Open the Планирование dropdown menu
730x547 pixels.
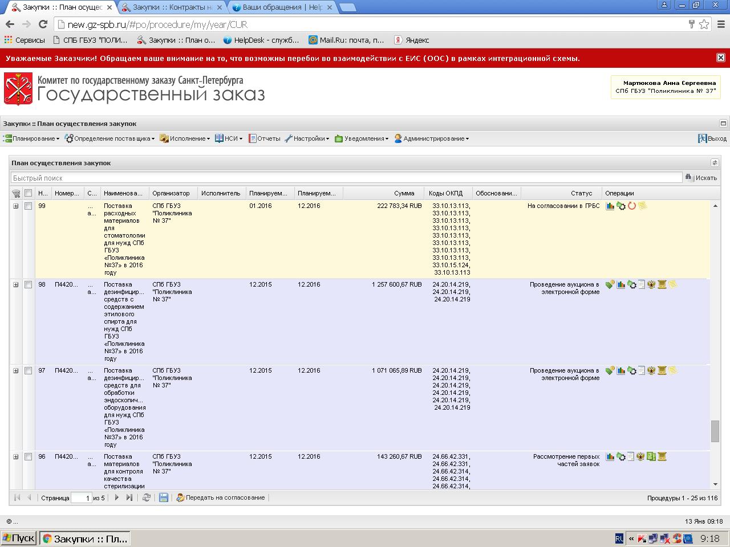point(31,138)
